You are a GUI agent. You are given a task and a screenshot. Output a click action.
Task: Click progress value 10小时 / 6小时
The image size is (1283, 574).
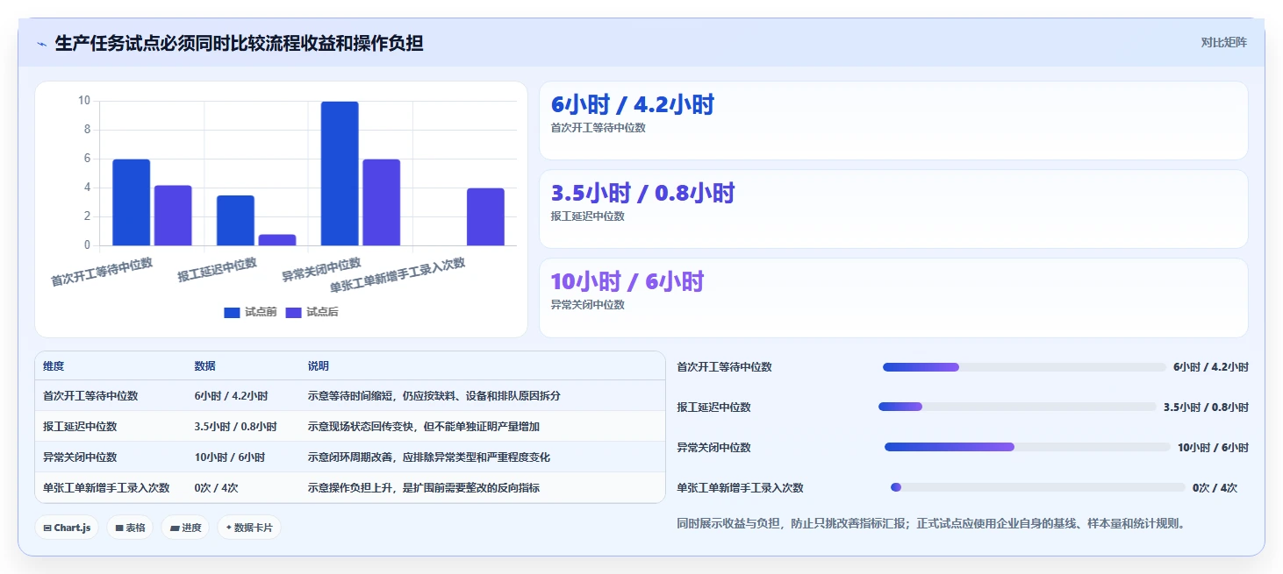pos(1213,448)
